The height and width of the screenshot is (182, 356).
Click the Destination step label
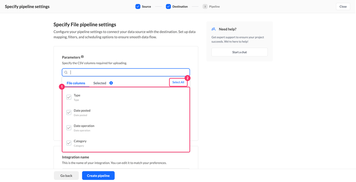(x=180, y=7)
